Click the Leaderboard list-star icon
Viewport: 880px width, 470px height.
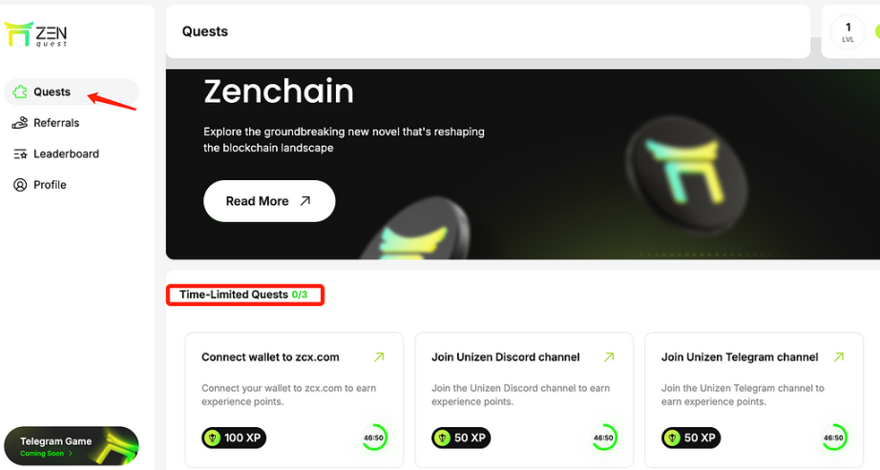pyautogui.click(x=20, y=153)
